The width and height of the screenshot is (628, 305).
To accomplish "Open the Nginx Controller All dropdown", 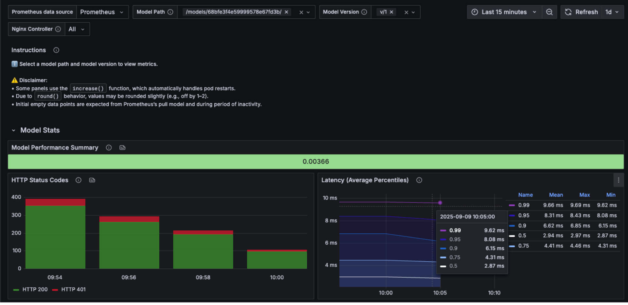I will coord(77,29).
